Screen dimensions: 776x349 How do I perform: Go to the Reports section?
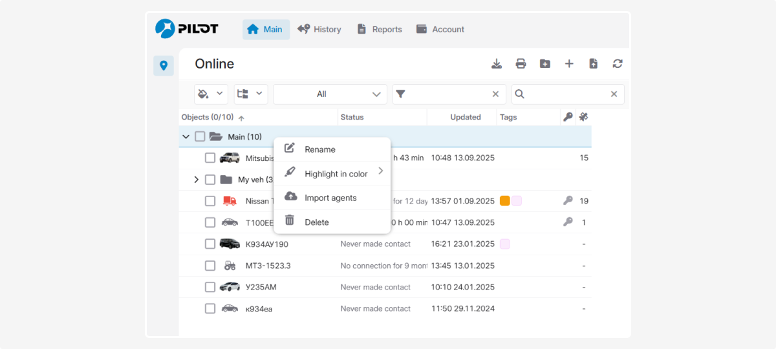(x=379, y=29)
